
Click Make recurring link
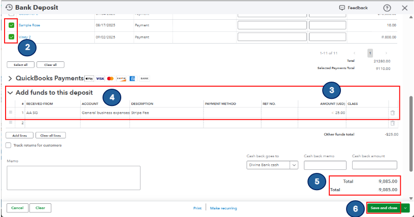pyautogui.click(x=223, y=208)
